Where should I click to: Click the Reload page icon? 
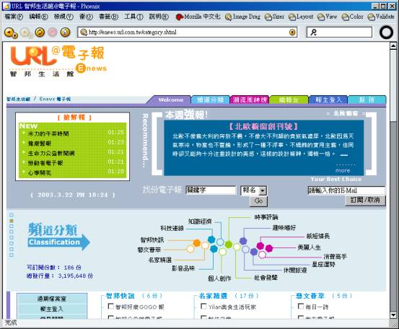pyautogui.click(x=40, y=32)
